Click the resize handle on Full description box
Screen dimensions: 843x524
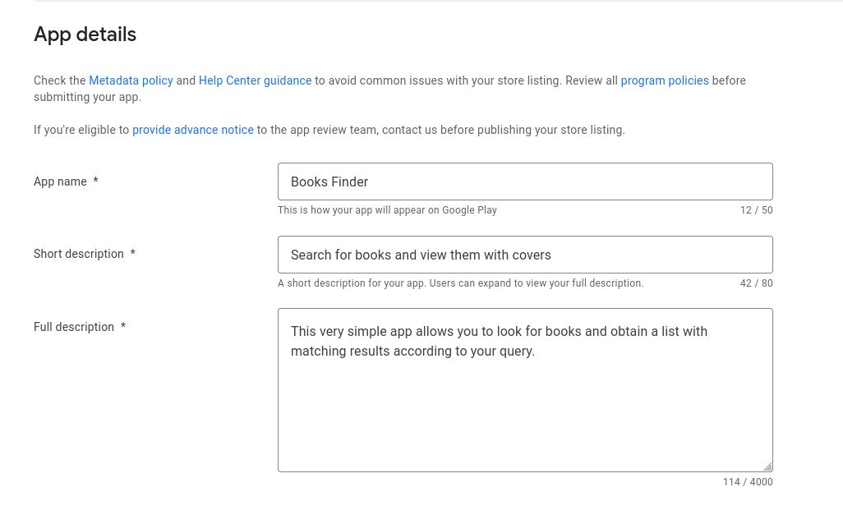click(768, 466)
